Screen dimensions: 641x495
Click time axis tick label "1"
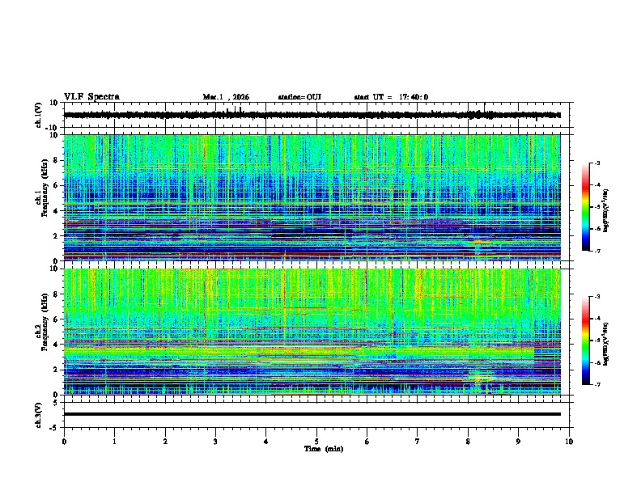coord(114,441)
